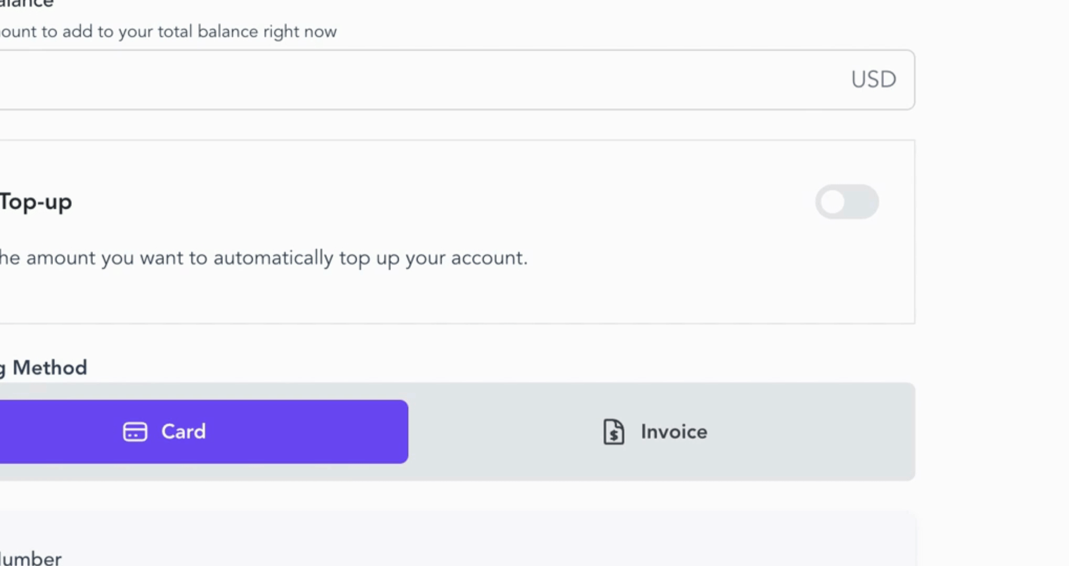This screenshot has width=1069, height=566.
Task: Click the Top-up section heading
Action: click(x=36, y=202)
